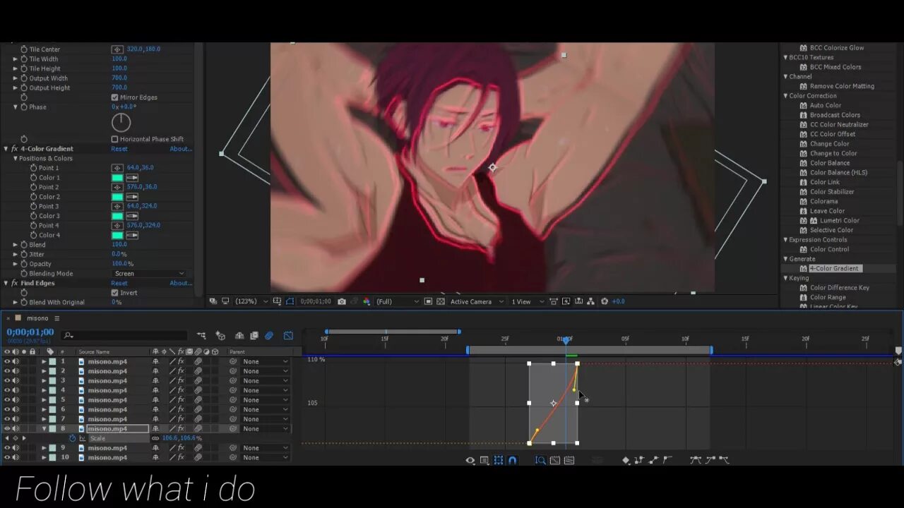Open the 1 View layout dropdown
Image resolution: width=904 pixels, height=508 pixels.
[x=527, y=301]
